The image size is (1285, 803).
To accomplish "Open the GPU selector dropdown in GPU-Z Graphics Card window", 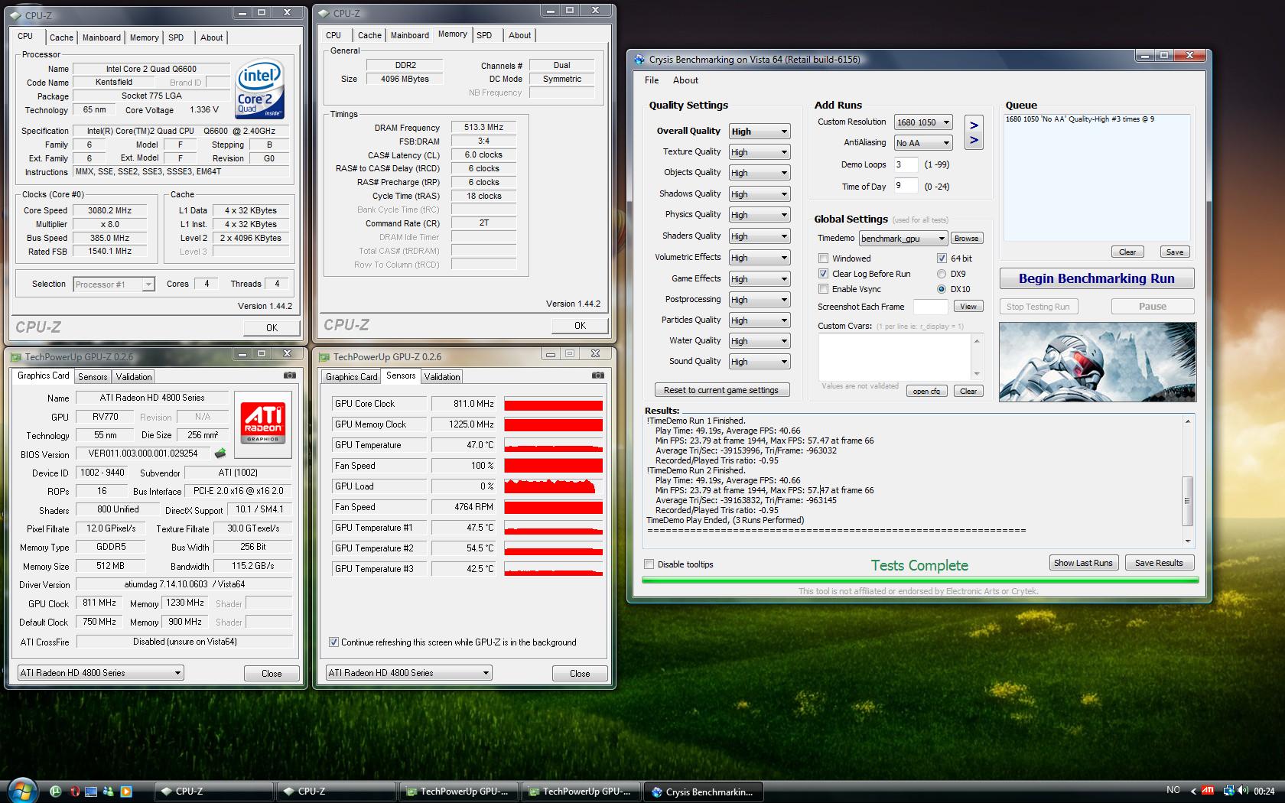I will (x=101, y=673).
